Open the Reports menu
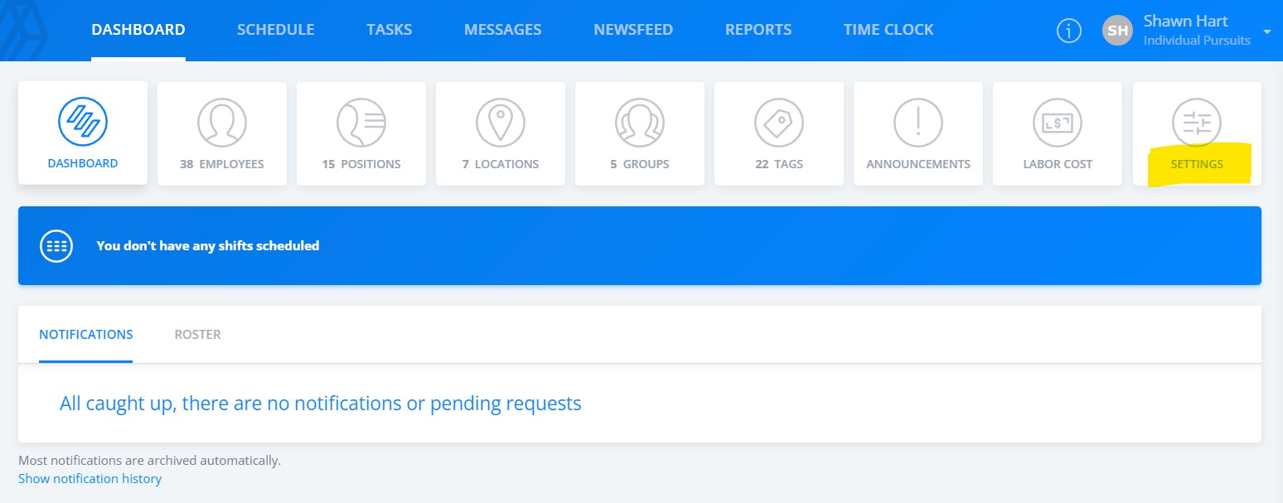The image size is (1283, 503). [x=758, y=30]
